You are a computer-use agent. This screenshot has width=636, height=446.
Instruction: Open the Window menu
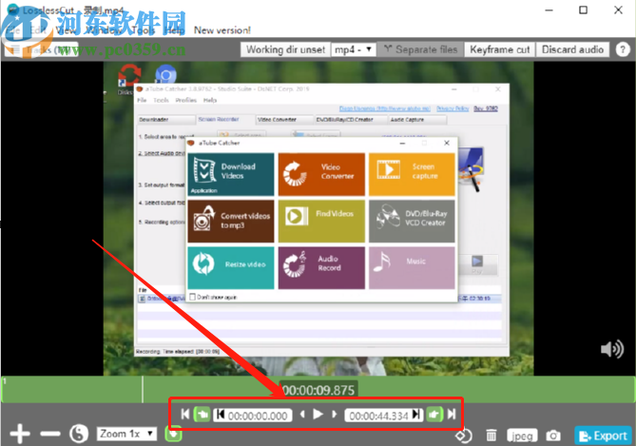[104, 30]
